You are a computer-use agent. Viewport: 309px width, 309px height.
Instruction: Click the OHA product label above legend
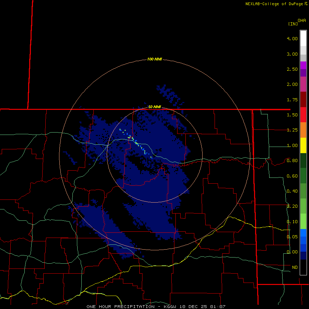(302, 21)
